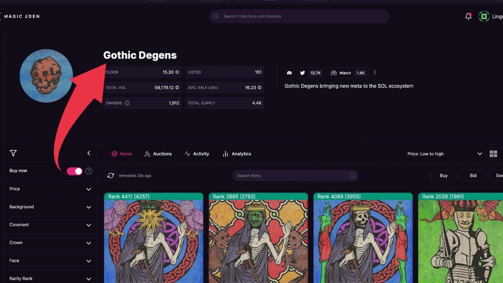Expand the Background filter section

(50, 207)
